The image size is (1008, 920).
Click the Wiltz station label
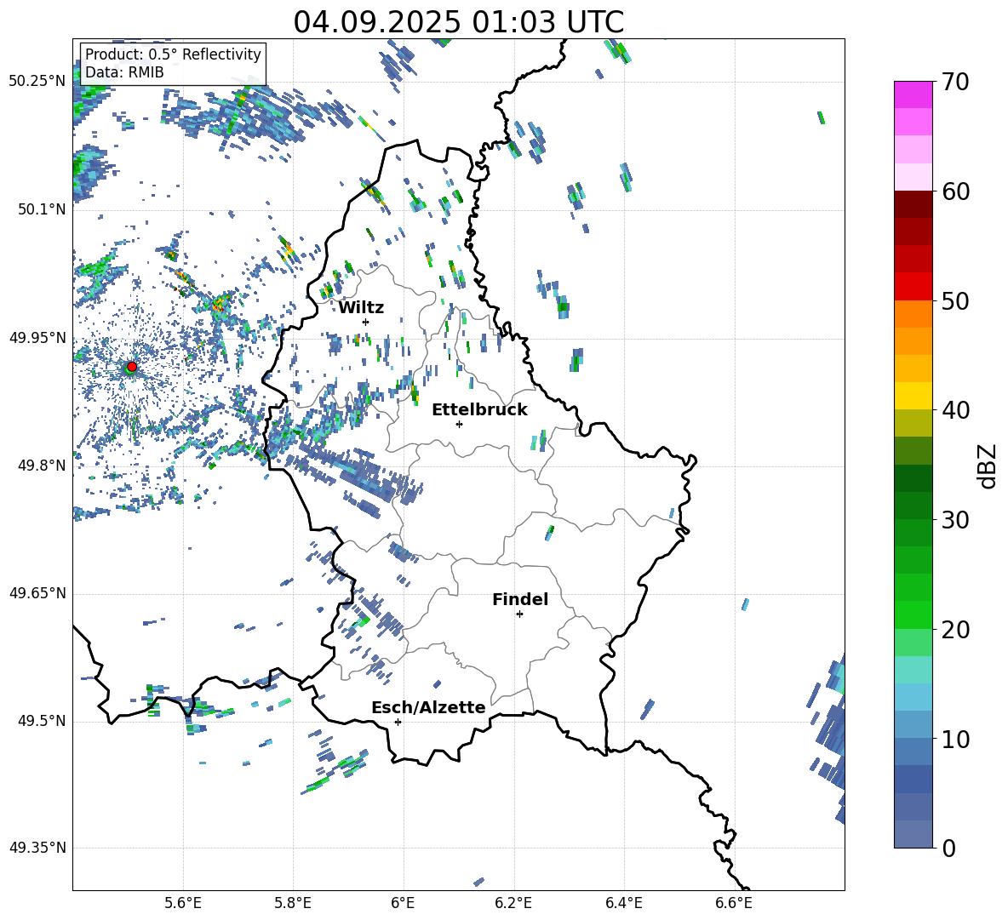point(361,308)
